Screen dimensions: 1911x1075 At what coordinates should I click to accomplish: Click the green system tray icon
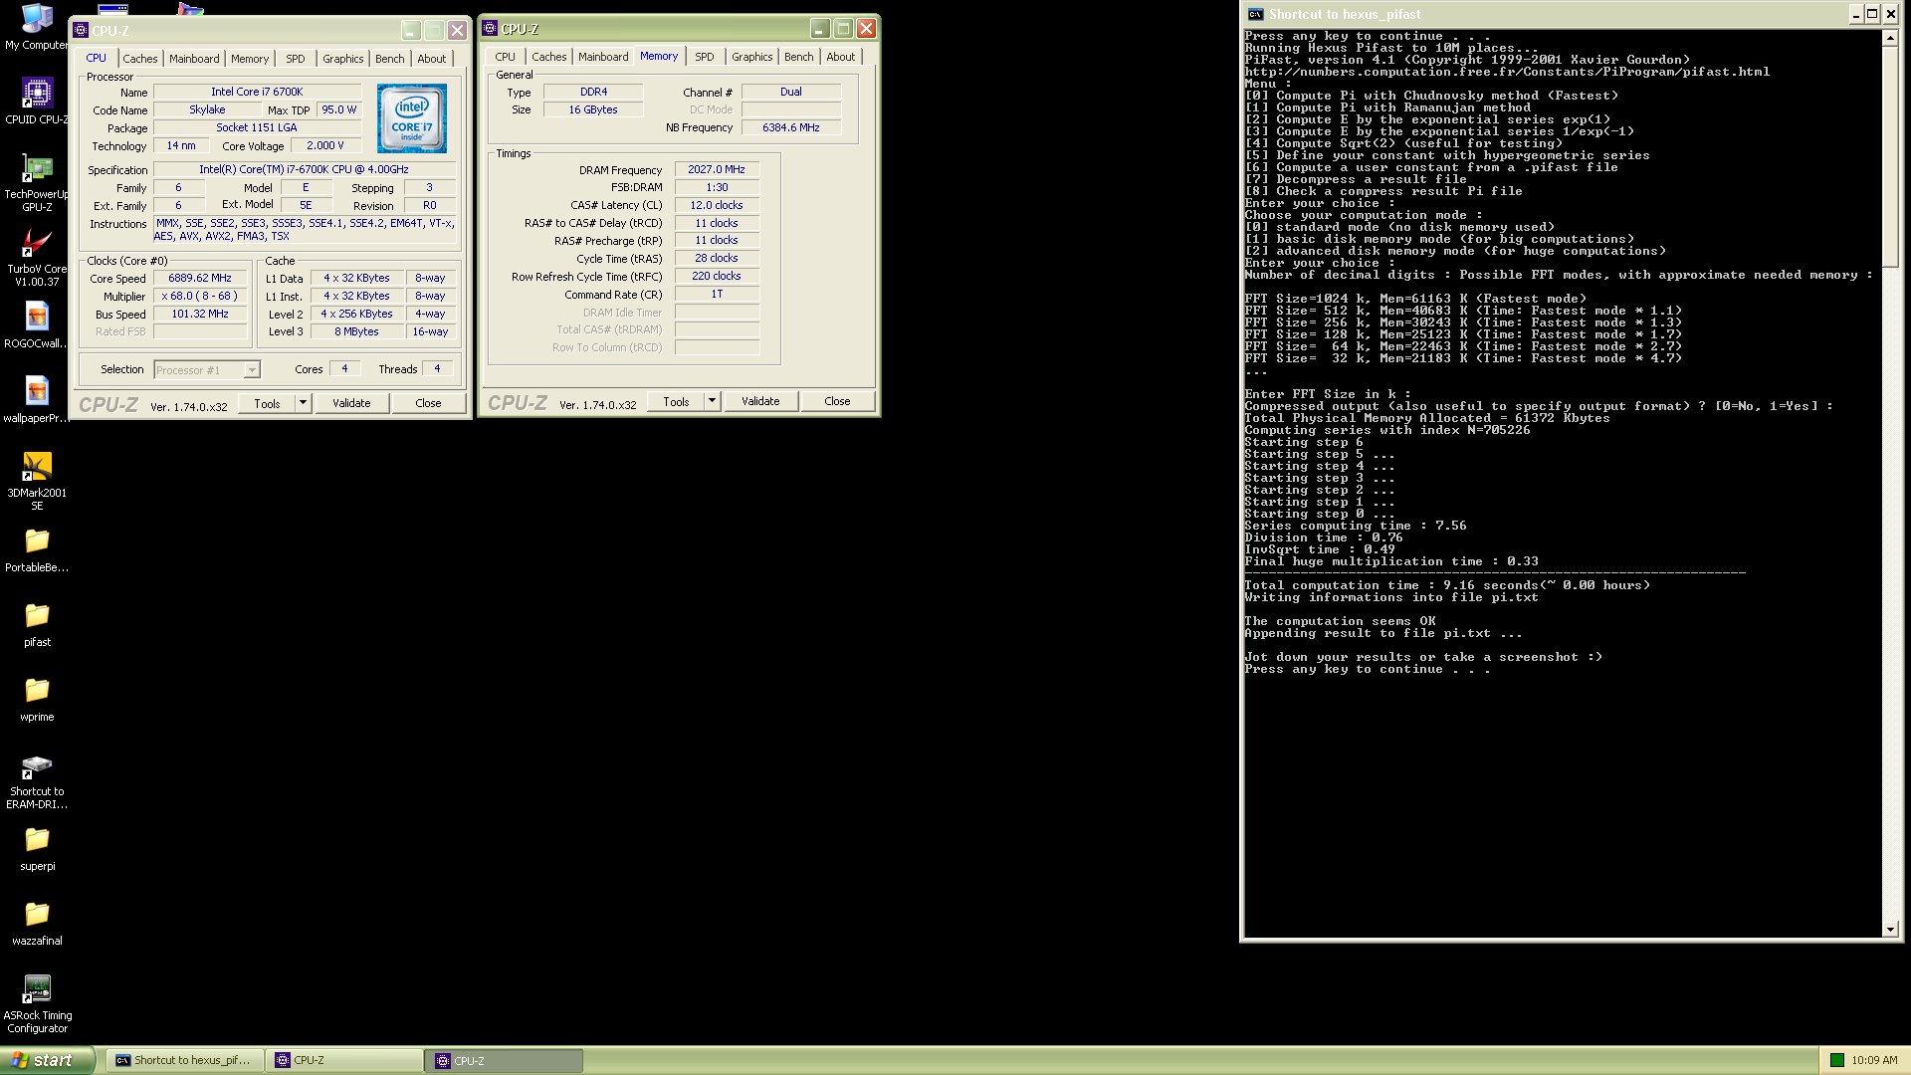[1837, 1060]
